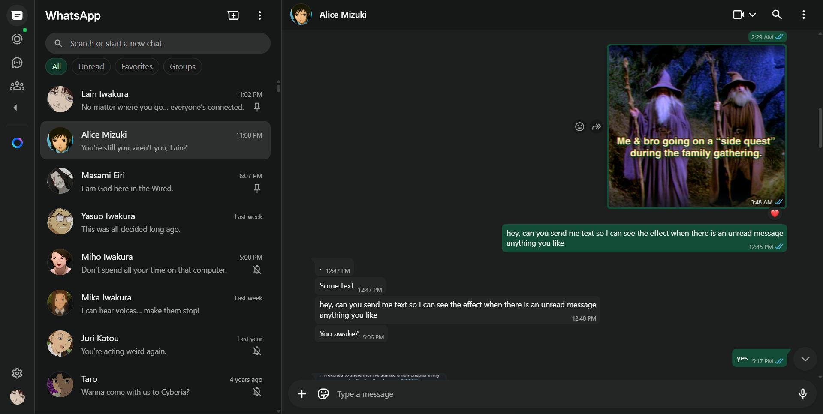Click the pin icon on Lain Iwakura chat
Image resolution: width=823 pixels, height=414 pixels.
click(257, 107)
